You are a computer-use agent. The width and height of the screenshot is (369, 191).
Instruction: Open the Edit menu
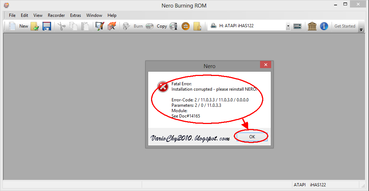(x=24, y=15)
